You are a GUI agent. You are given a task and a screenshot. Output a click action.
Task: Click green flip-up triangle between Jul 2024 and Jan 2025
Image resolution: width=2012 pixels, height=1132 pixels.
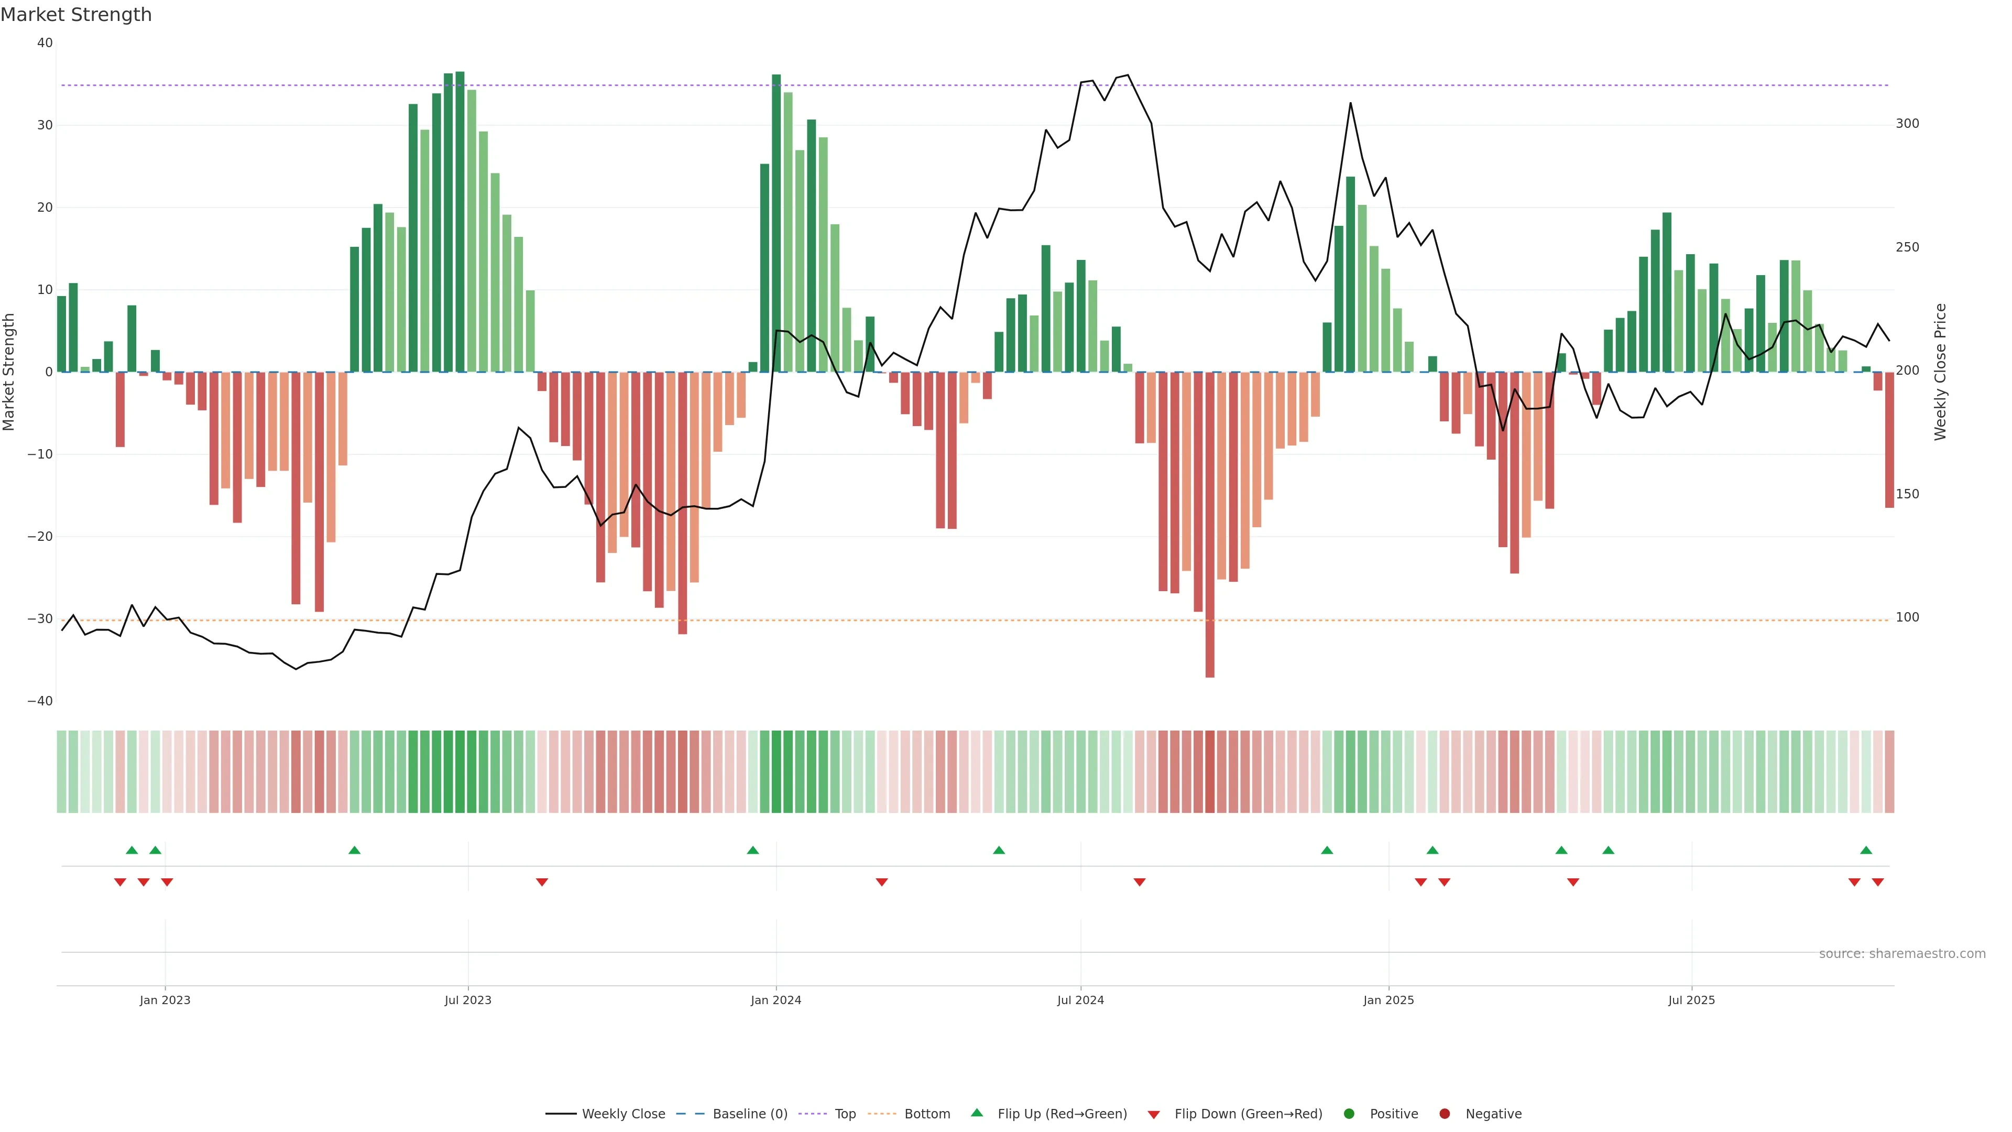tap(1327, 850)
